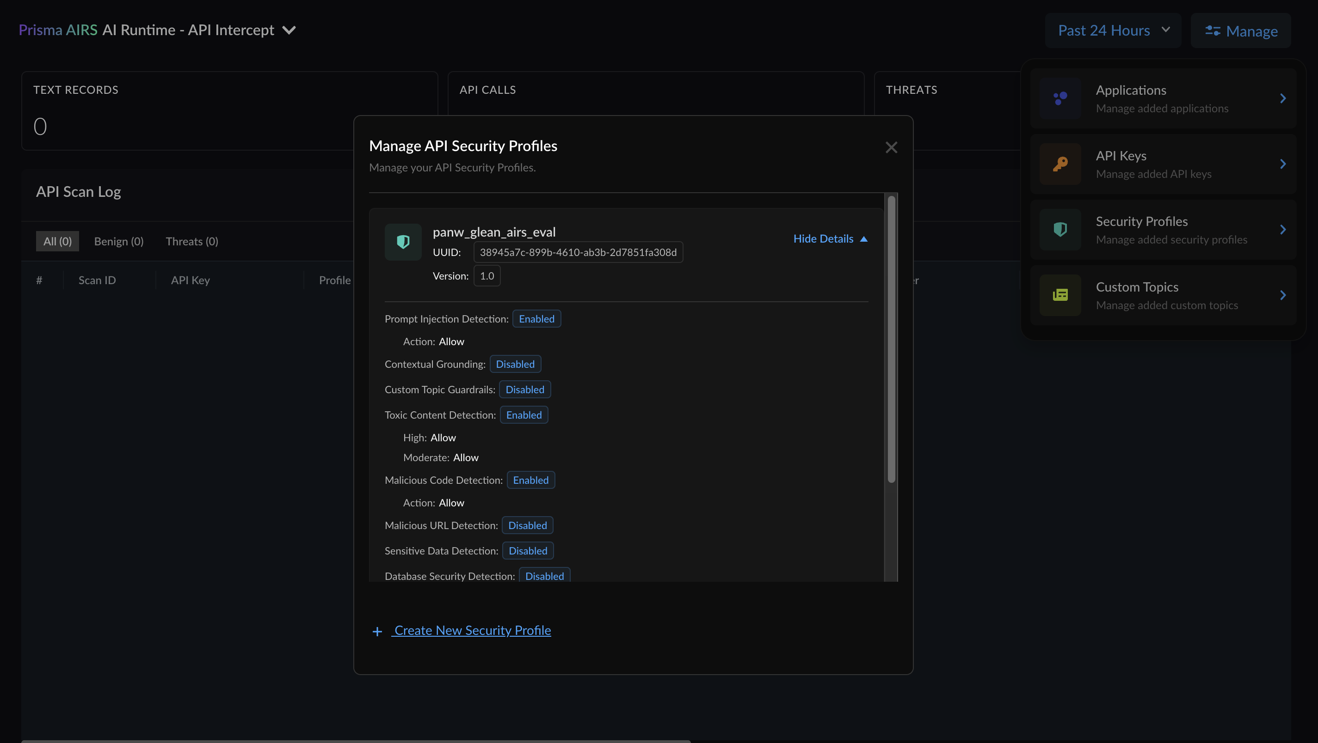Expand the AI Runtime - API Intercept dropdown
Screen dimensions: 1318x743
(289, 30)
